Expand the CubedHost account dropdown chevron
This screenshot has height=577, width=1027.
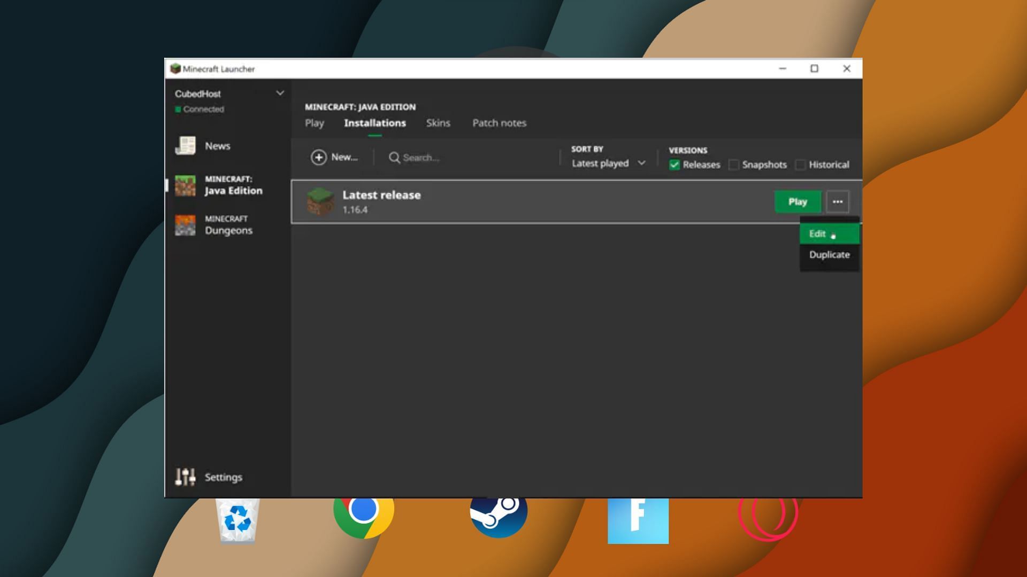click(x=280, y=93)
